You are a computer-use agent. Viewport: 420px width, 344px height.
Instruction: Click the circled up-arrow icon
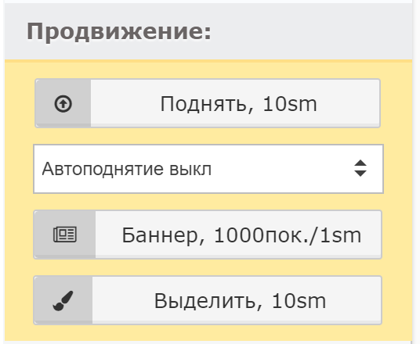pos(63,104)
